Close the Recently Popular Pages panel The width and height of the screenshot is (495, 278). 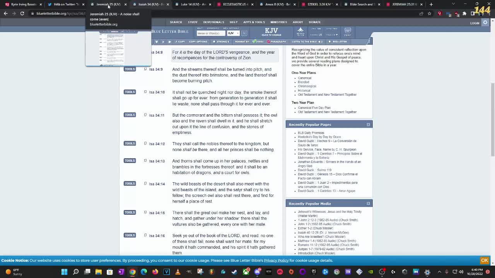click(368, 124)
